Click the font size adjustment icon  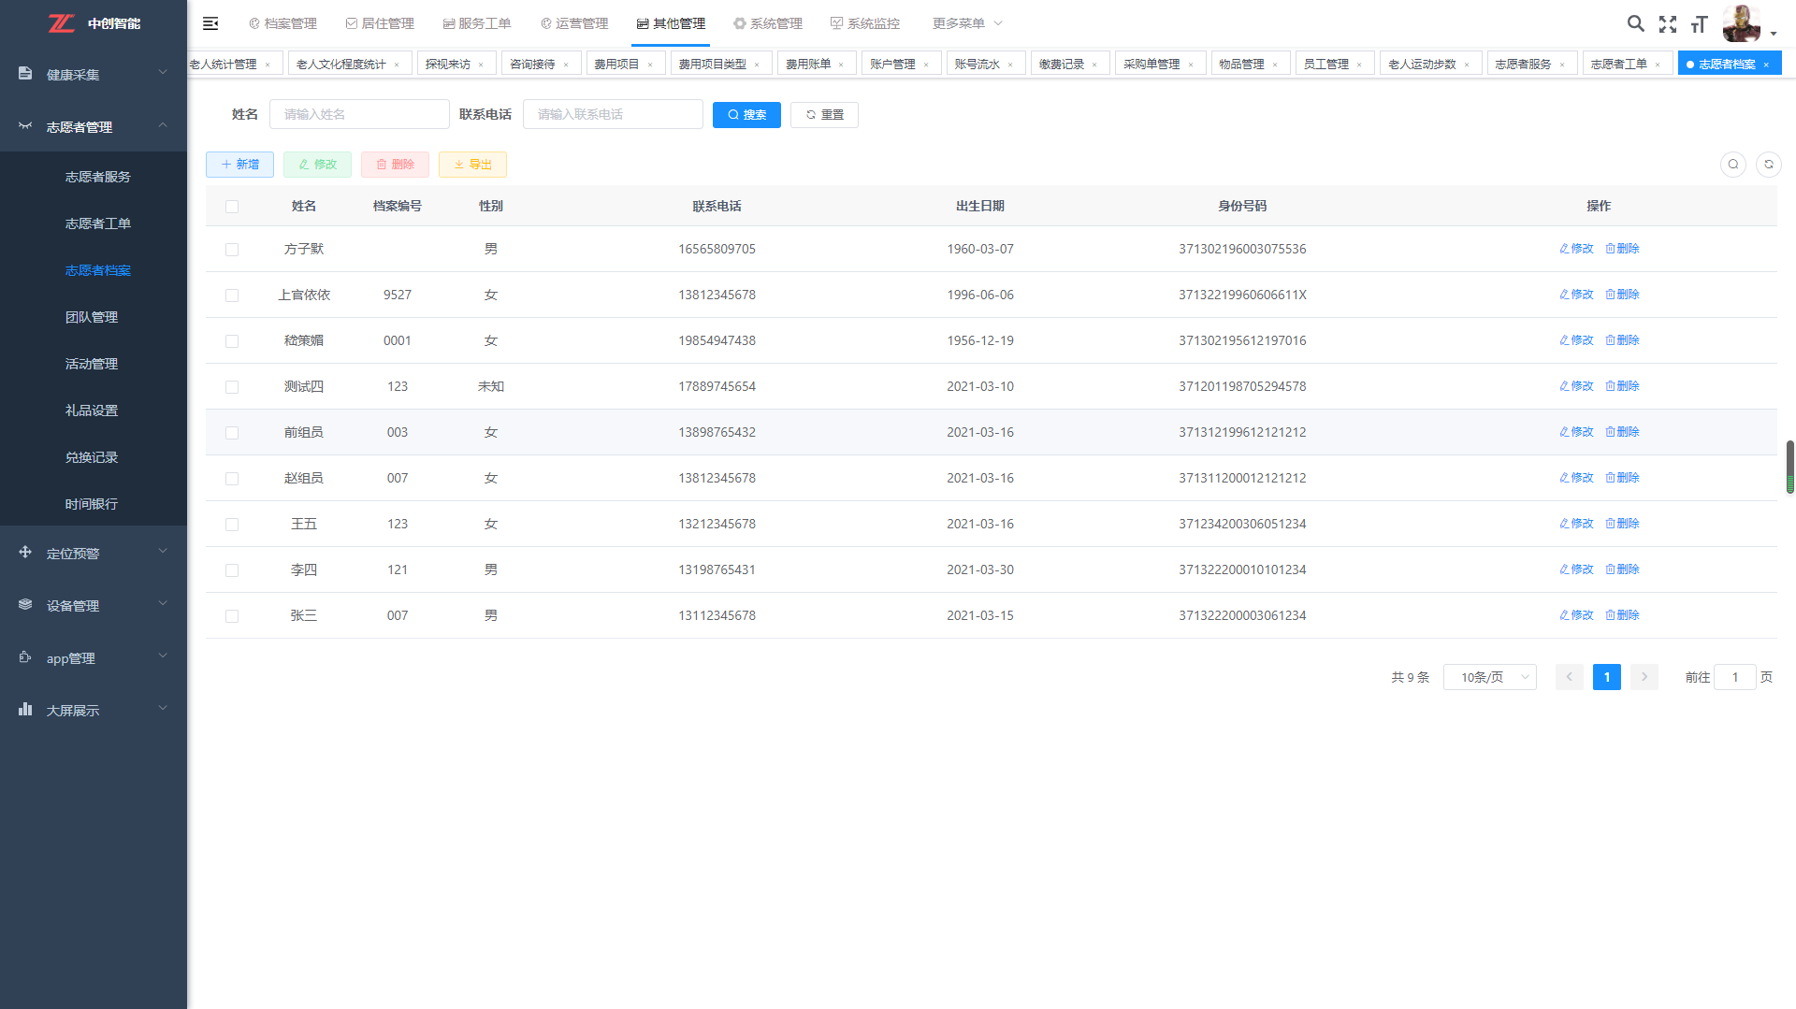coord(1700,24)
